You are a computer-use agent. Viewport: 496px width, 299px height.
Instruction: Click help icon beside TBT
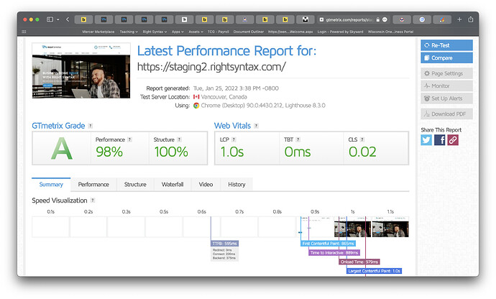[x=298, y=139]
